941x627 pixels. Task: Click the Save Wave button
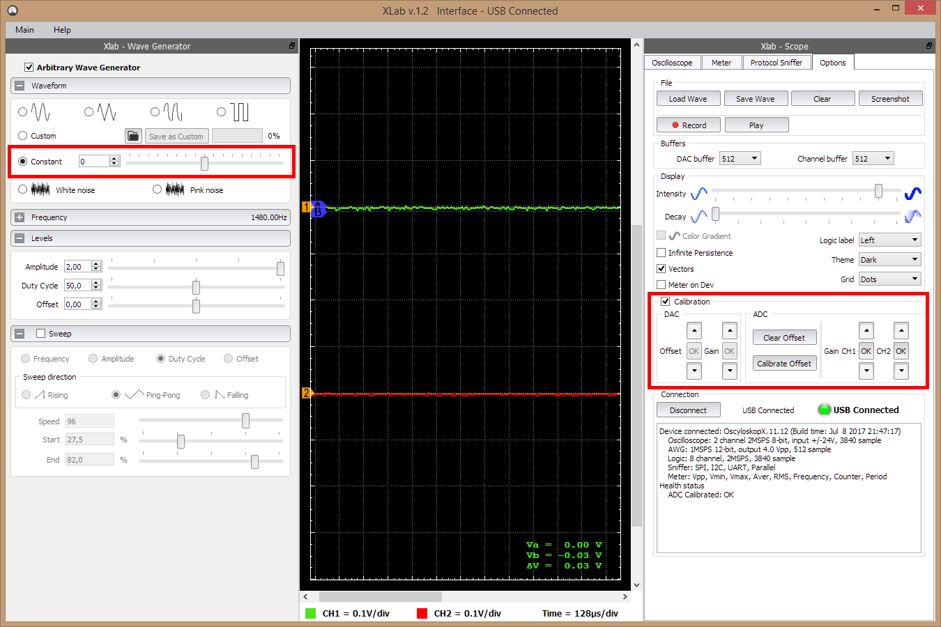756,99
